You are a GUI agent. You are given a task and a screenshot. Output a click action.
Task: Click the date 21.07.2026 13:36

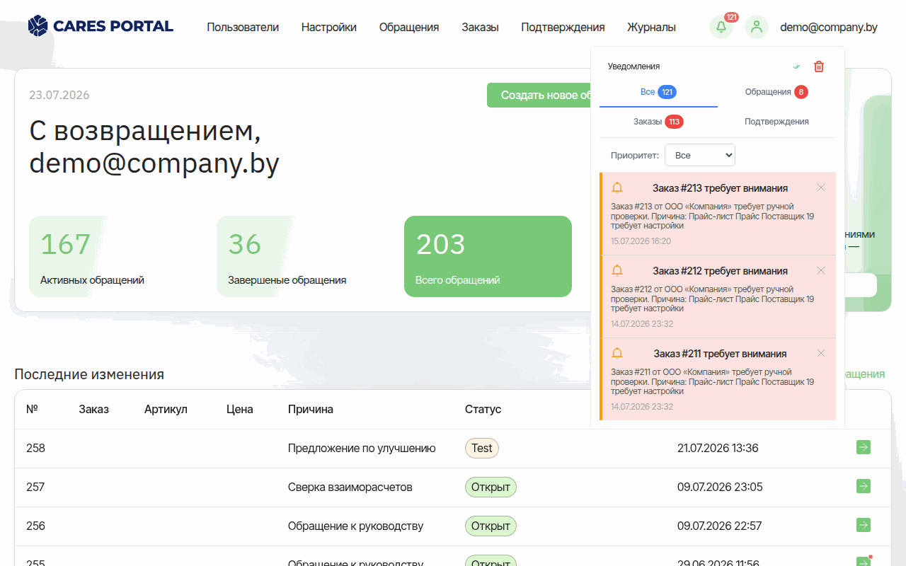[x=718, y=448]
